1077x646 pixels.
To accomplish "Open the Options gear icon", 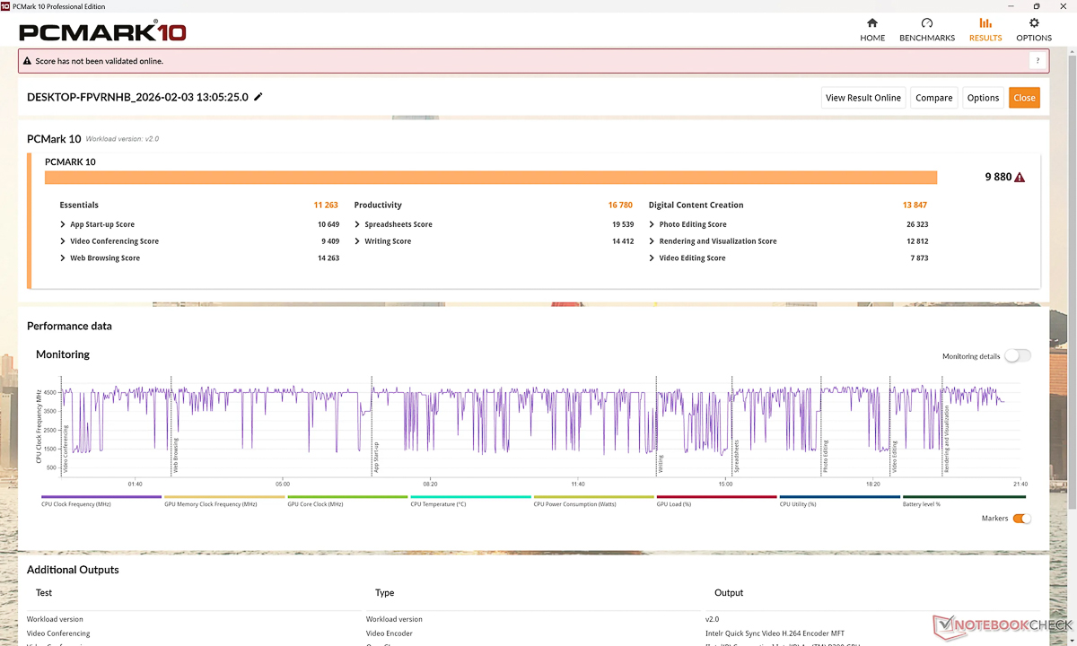I will 1034,23.
